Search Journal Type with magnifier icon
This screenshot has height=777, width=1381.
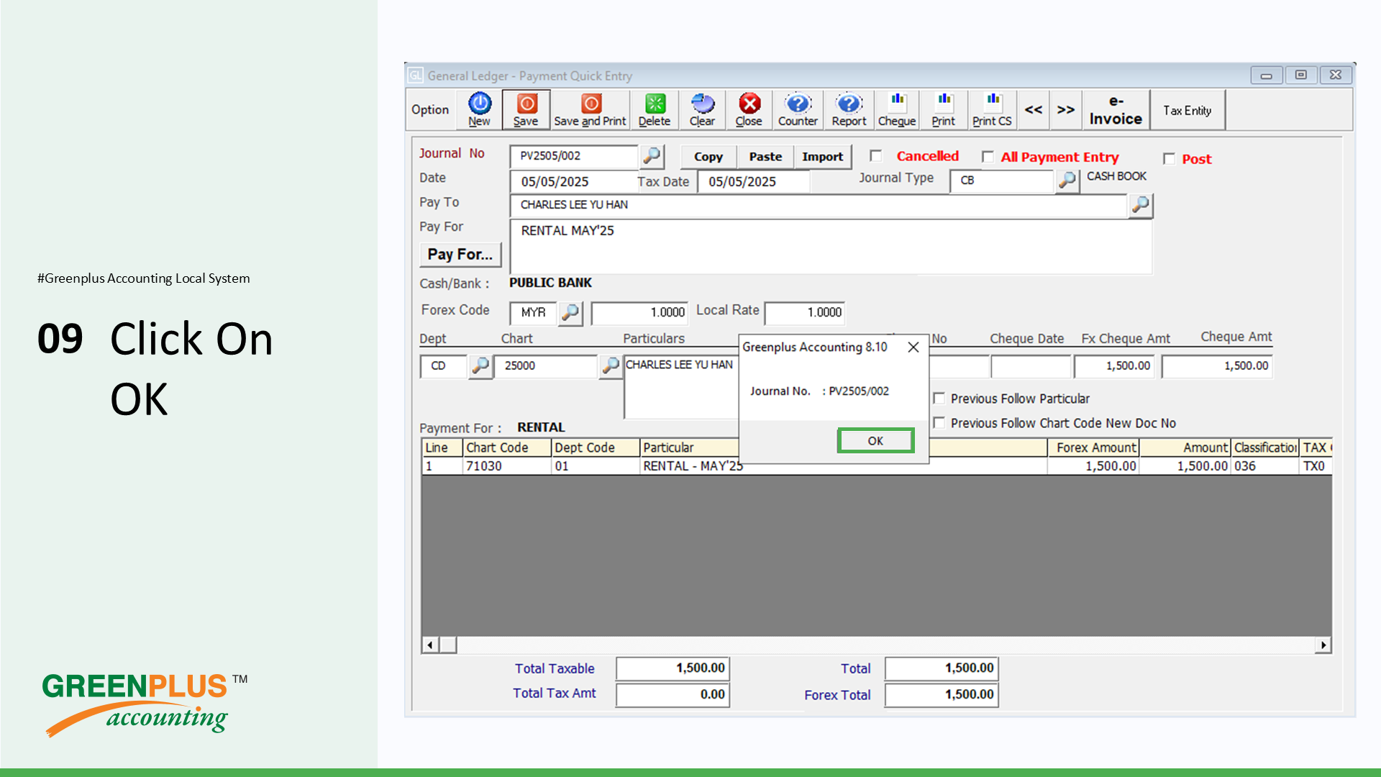coord(1067,180)
